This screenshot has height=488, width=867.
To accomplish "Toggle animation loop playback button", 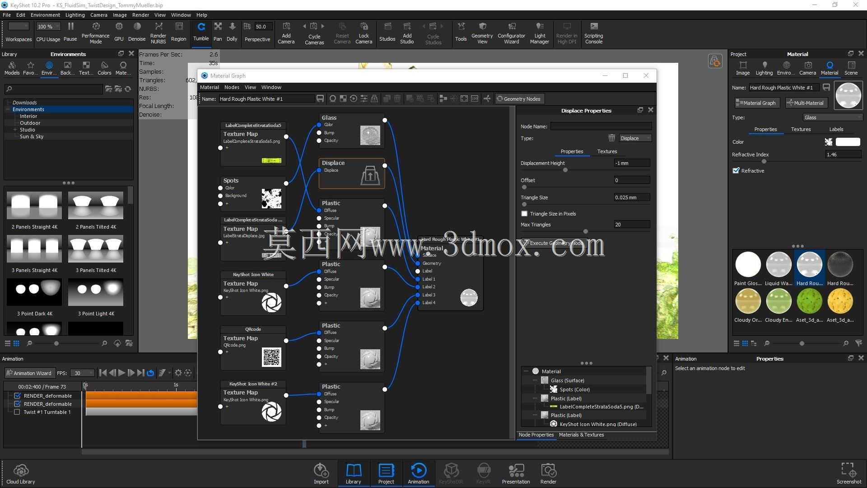I will 150,373.
